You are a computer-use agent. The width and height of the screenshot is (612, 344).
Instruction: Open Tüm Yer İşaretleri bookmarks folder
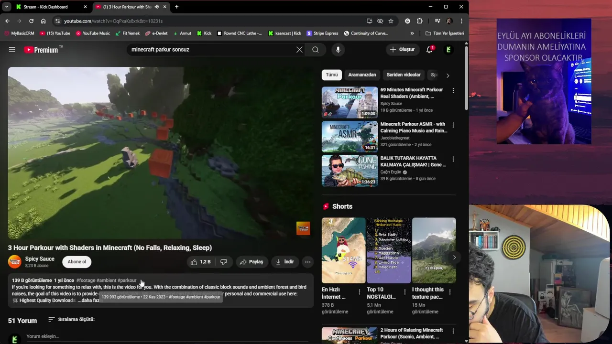pos(445,33)
